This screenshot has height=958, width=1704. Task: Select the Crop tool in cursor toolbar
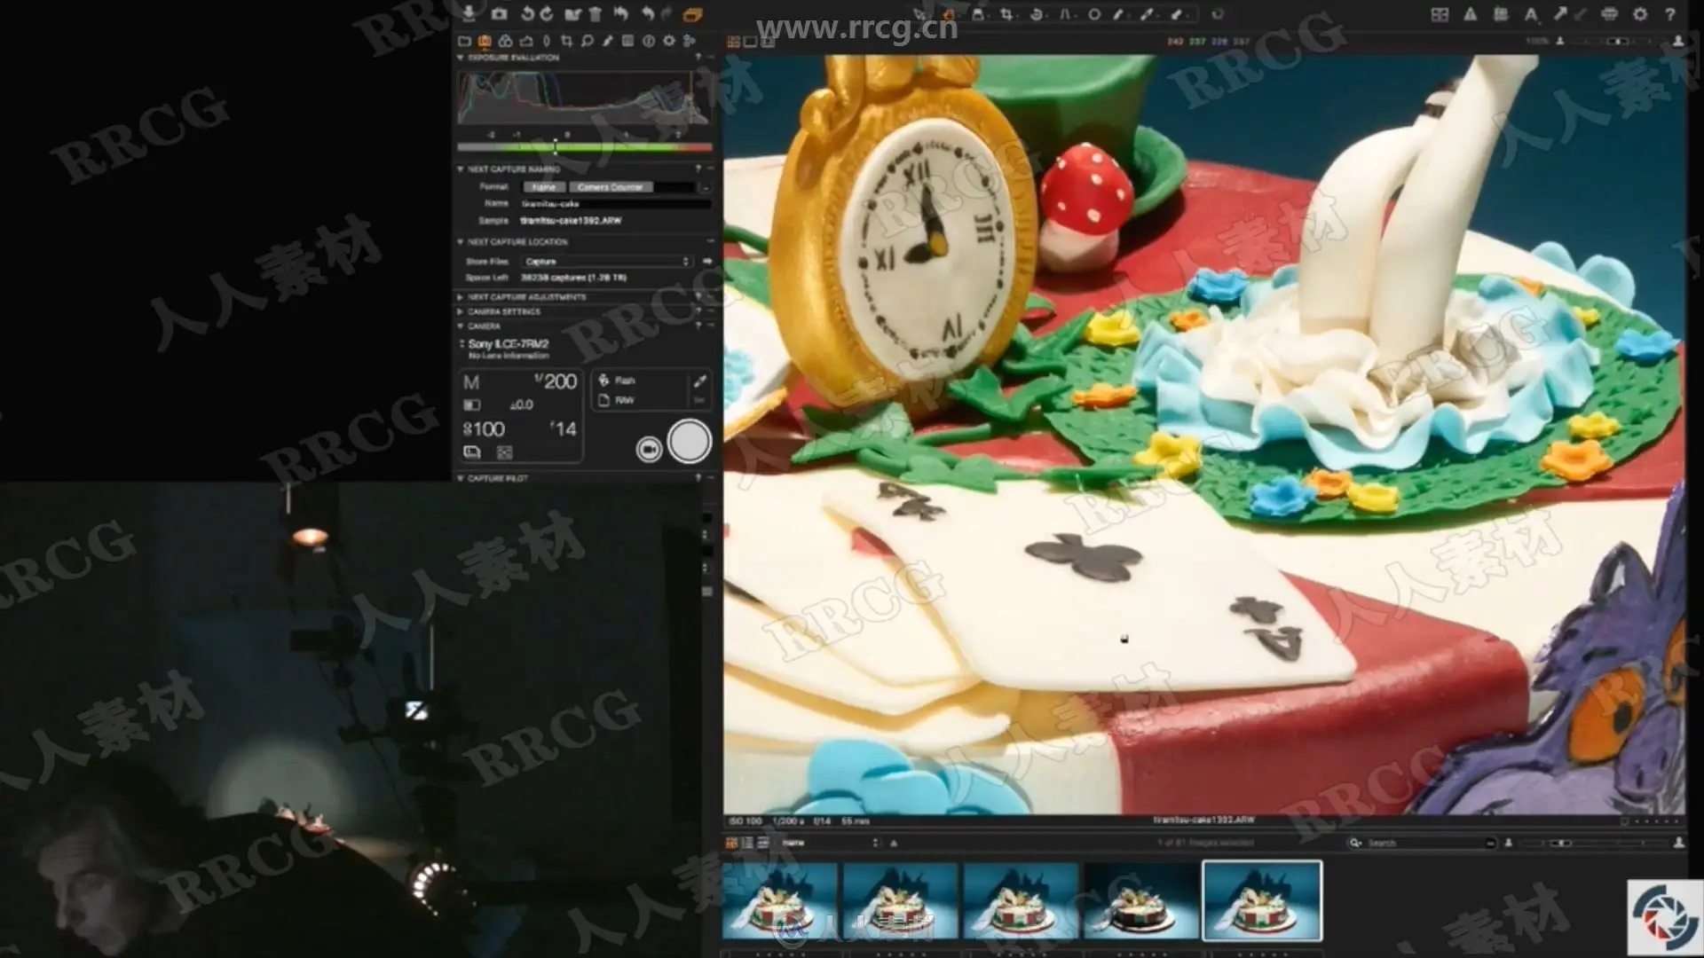pos(1006,14)
